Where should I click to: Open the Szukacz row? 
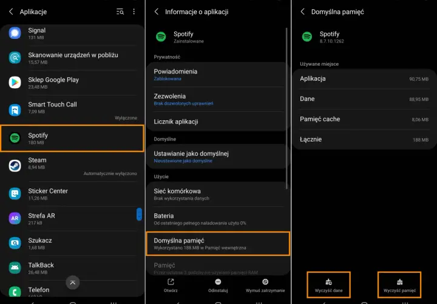pos(72,243)
